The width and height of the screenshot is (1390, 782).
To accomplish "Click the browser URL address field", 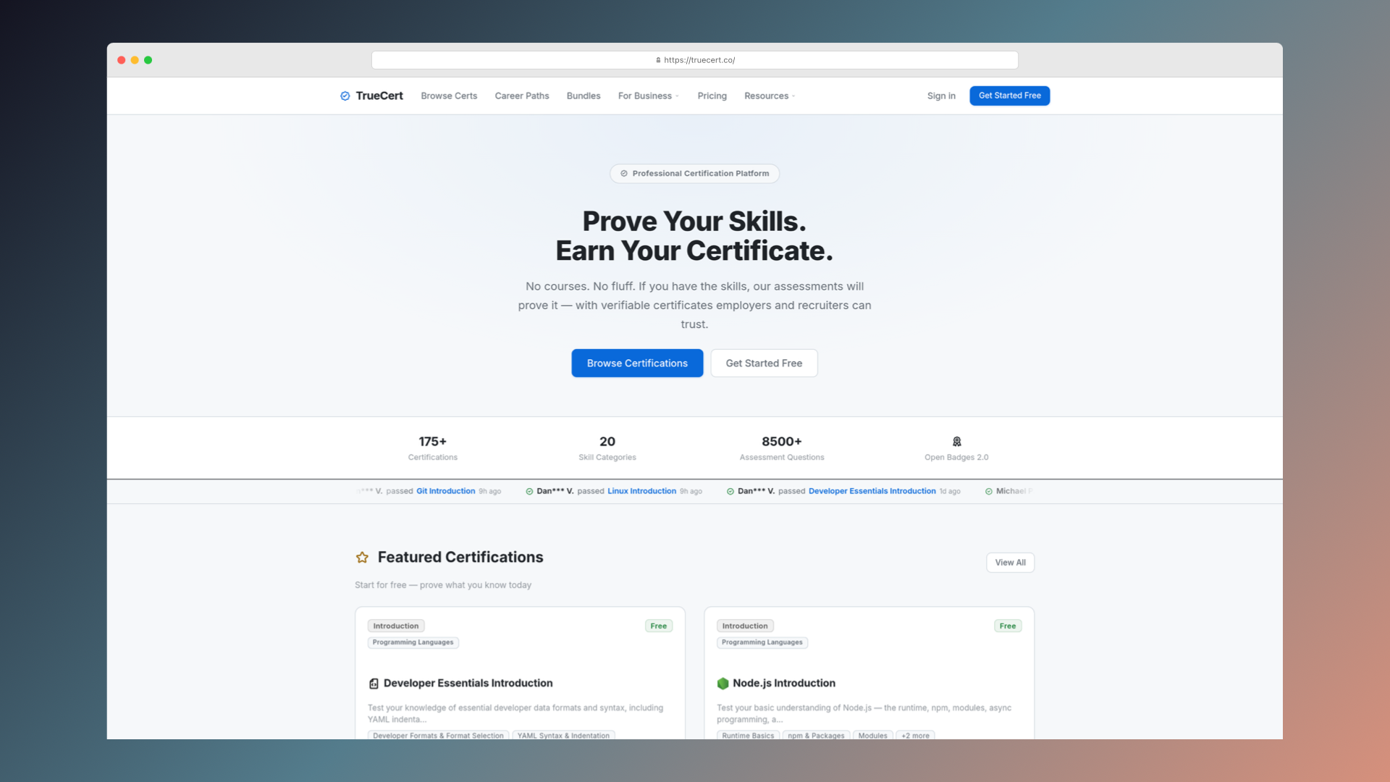I will (x=796, y=60).
